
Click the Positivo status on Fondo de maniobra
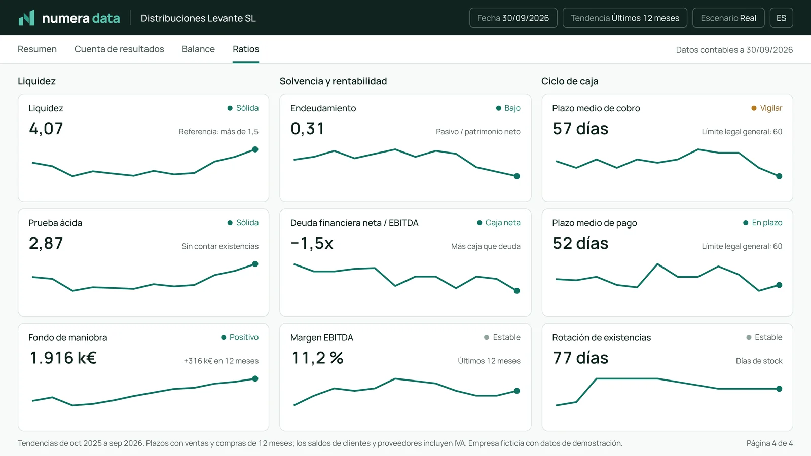[240, 337]
